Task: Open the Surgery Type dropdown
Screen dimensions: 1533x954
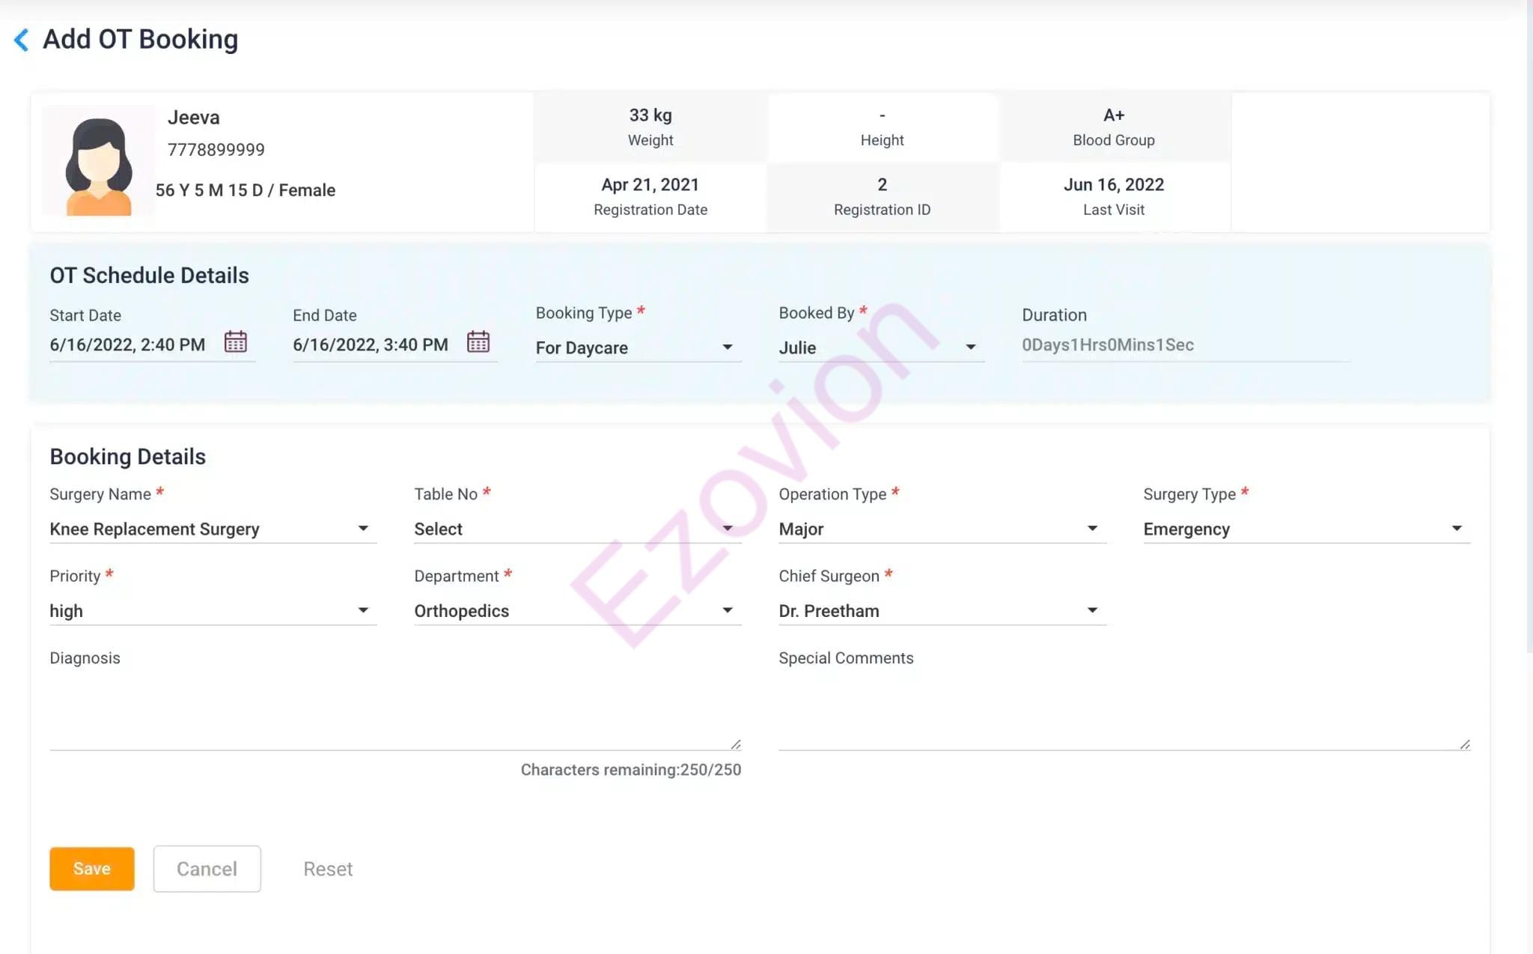Action: point(1305,529)
